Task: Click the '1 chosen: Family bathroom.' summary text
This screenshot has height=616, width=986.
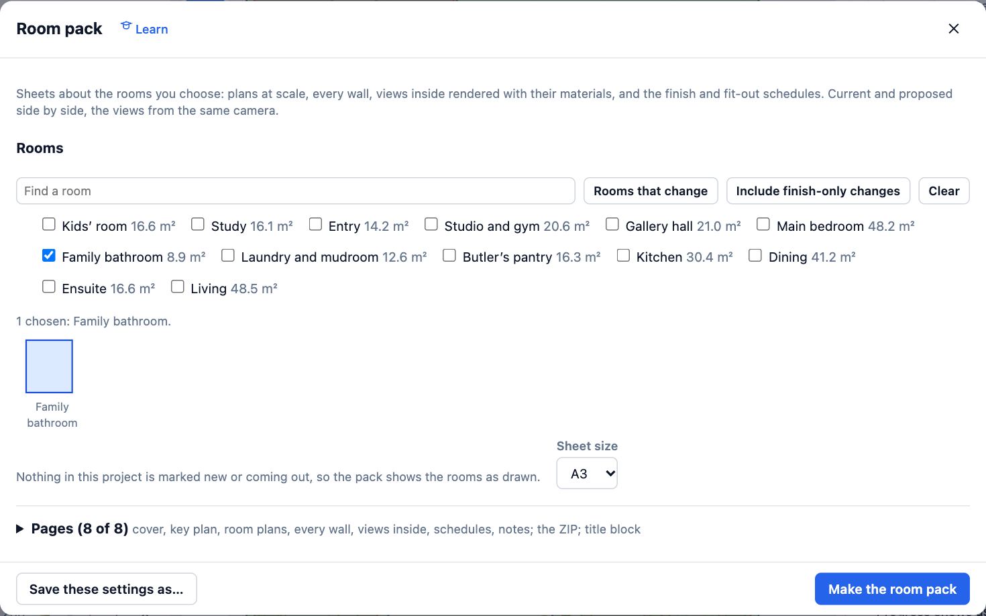Action: click(94, 321)
